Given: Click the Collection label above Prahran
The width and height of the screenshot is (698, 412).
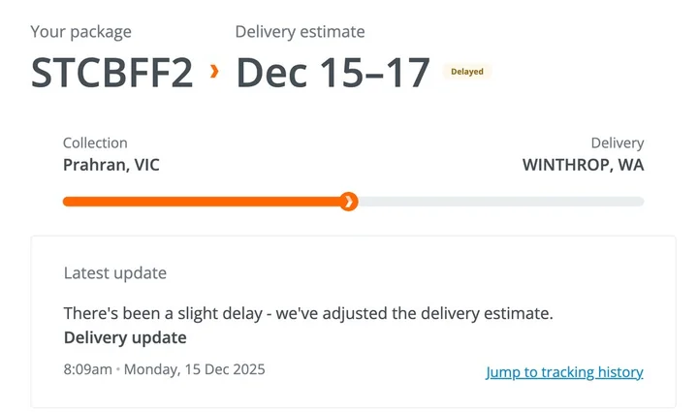Looking at the screenshot, I should click(95, 143).
